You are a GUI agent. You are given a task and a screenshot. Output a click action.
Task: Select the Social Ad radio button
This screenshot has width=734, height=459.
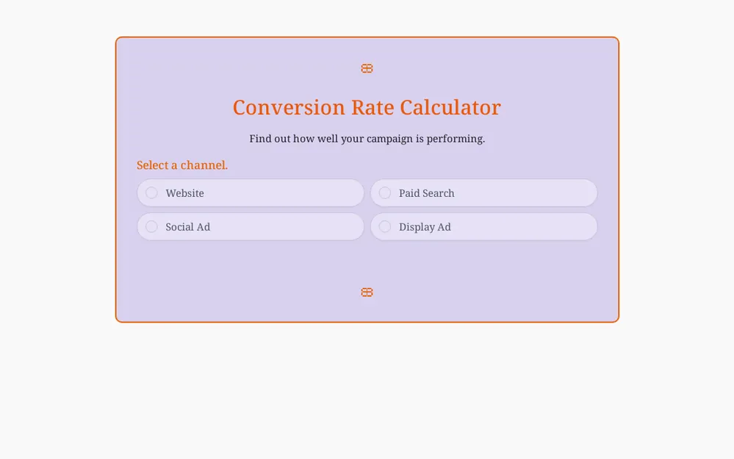coord(151,227)
